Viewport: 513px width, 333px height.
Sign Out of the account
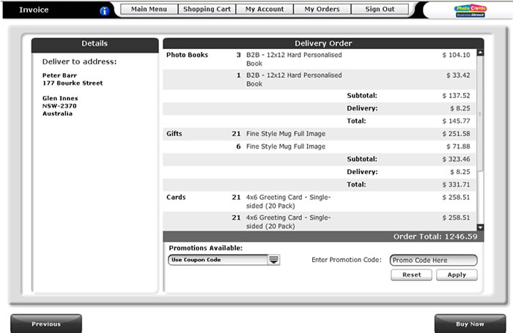[x=380, y=10]
